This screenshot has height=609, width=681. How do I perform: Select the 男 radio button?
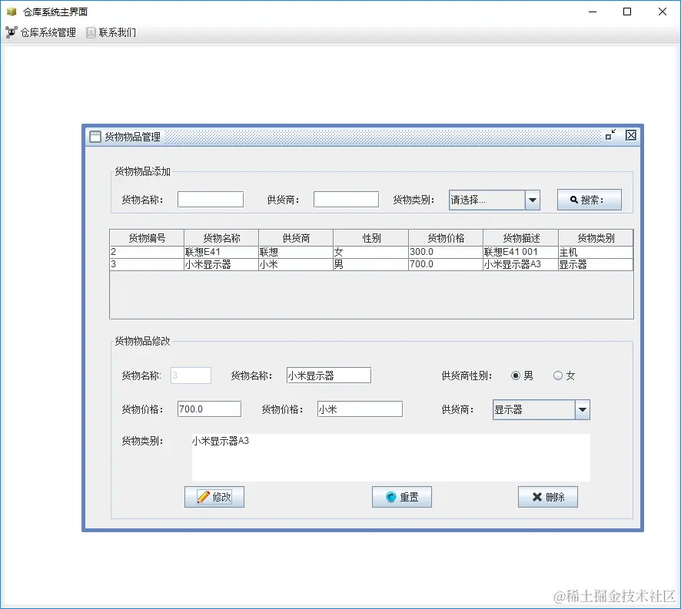(516, 376)
